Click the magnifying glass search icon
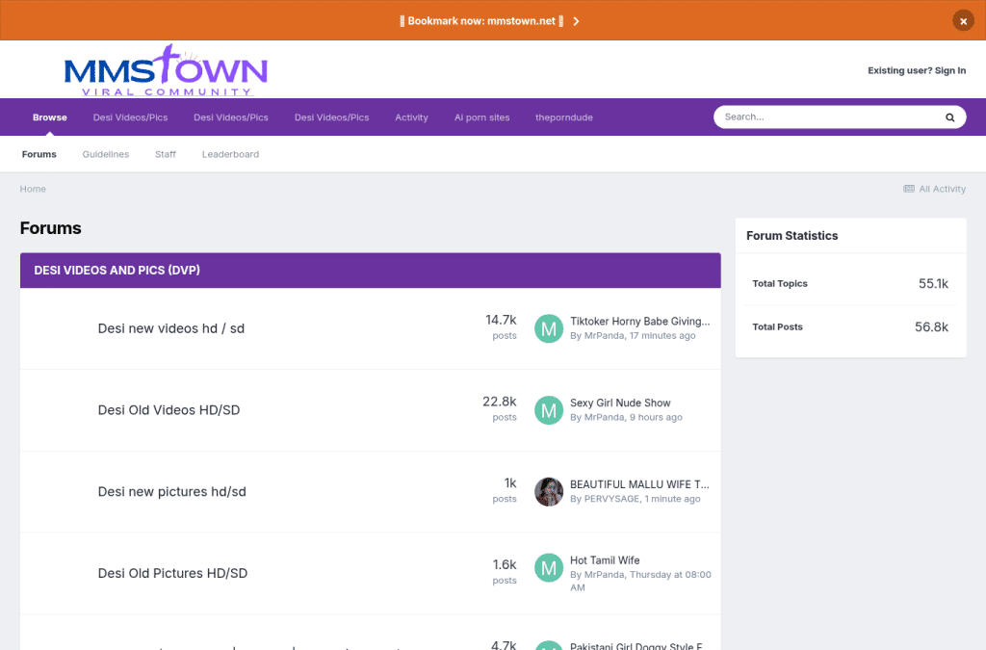Viewport: 986px width, 650px height. click(x=949, y=117)
